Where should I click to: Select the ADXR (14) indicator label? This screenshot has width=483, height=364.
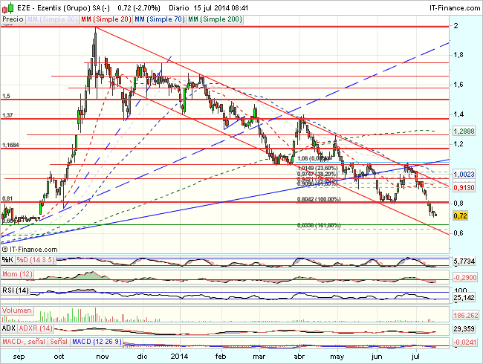coord(34,327)
